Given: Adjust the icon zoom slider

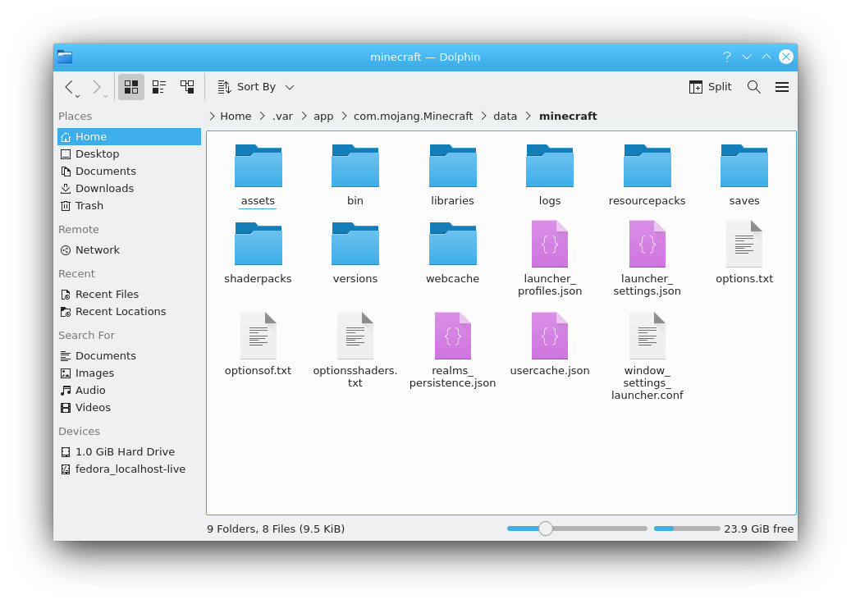Looking at the screenshot, I should (546, 528).
